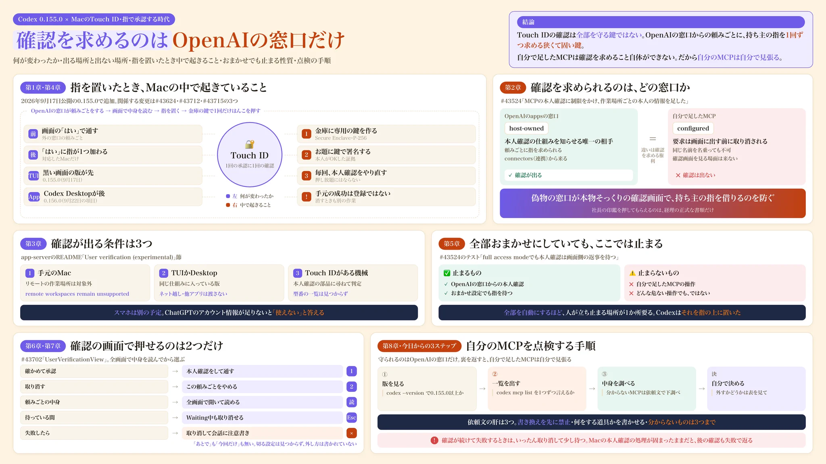
Task: Click step card ① 版を見る
Action: point(427,389)
